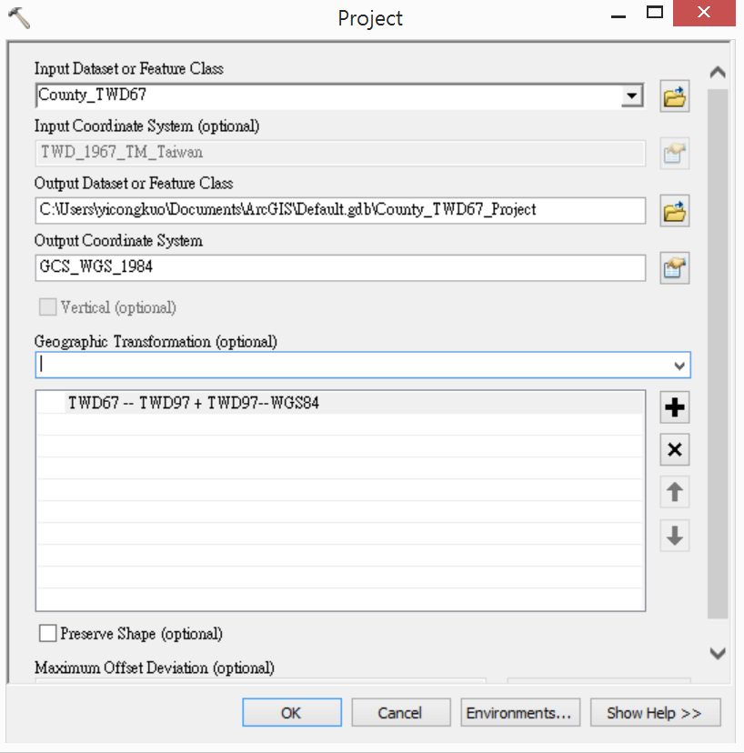Toggle the Vertical (optional) checkbox

[47, 306]
